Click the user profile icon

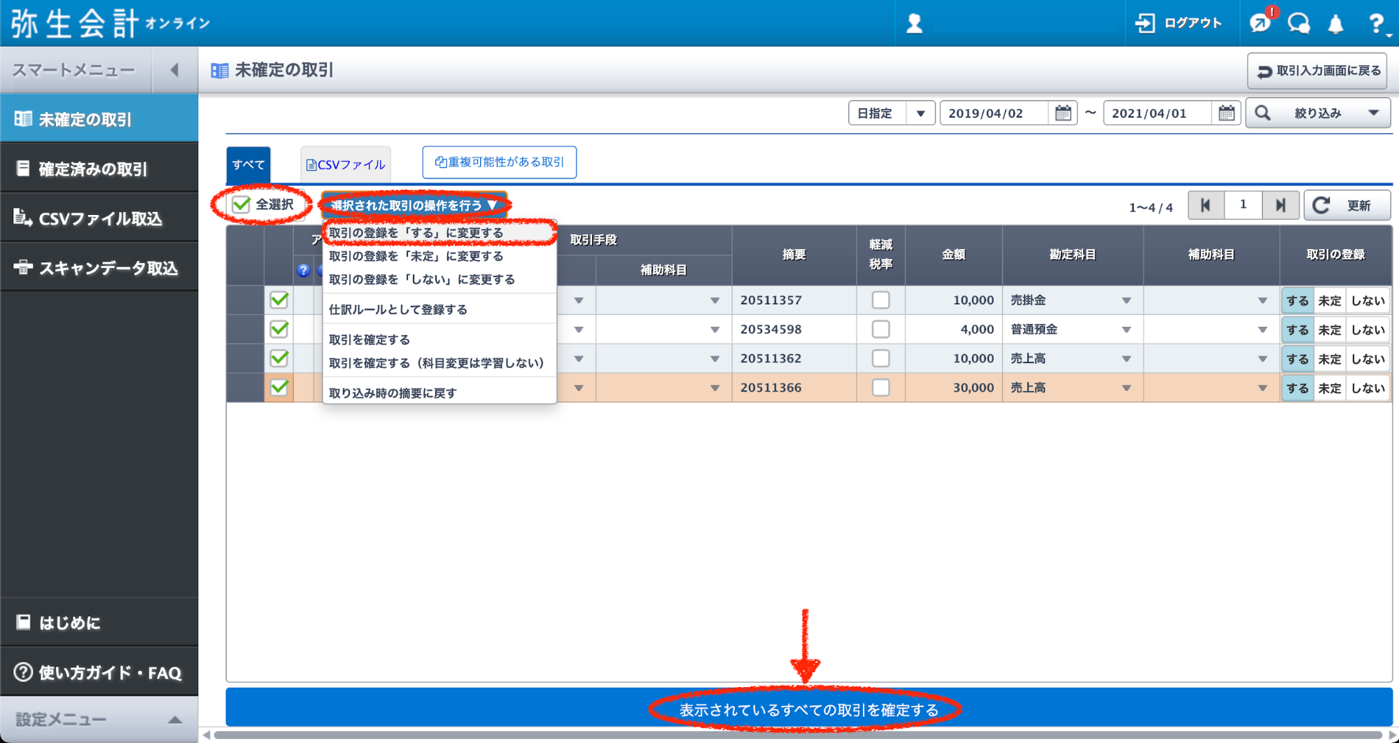tap(914, 24)
